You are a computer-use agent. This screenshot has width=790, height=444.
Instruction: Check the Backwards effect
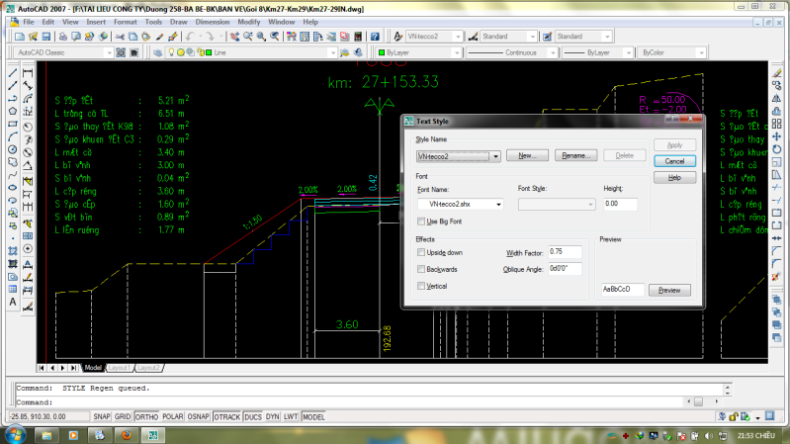point(420,269)
